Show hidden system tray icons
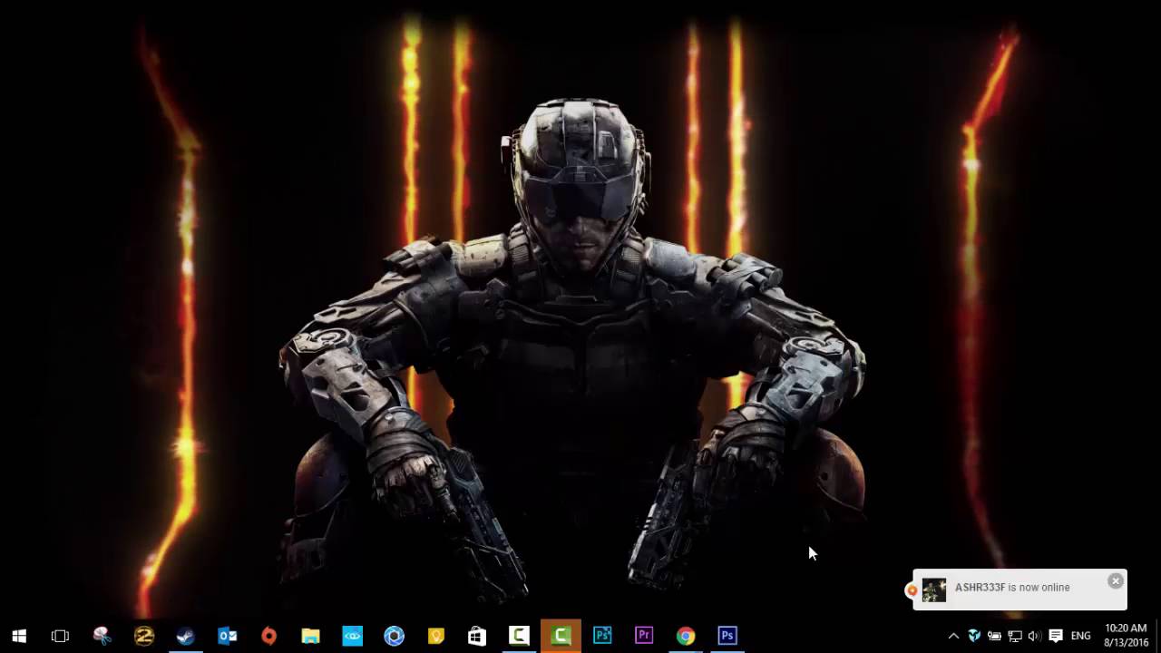Screen dimensions: 1161x653 [953, 636]
